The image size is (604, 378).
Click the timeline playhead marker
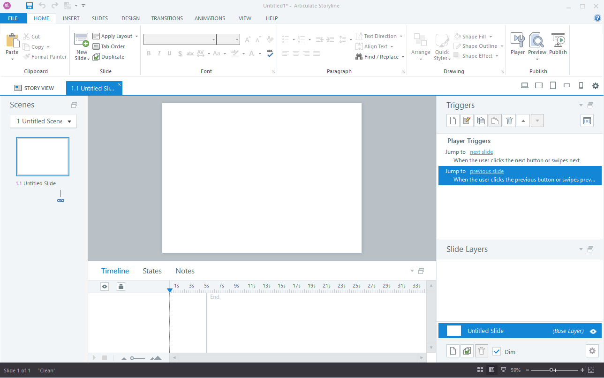[170, 291]
